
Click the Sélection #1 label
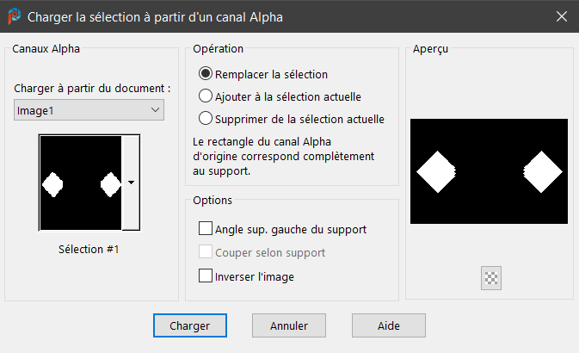click(89, 250)
